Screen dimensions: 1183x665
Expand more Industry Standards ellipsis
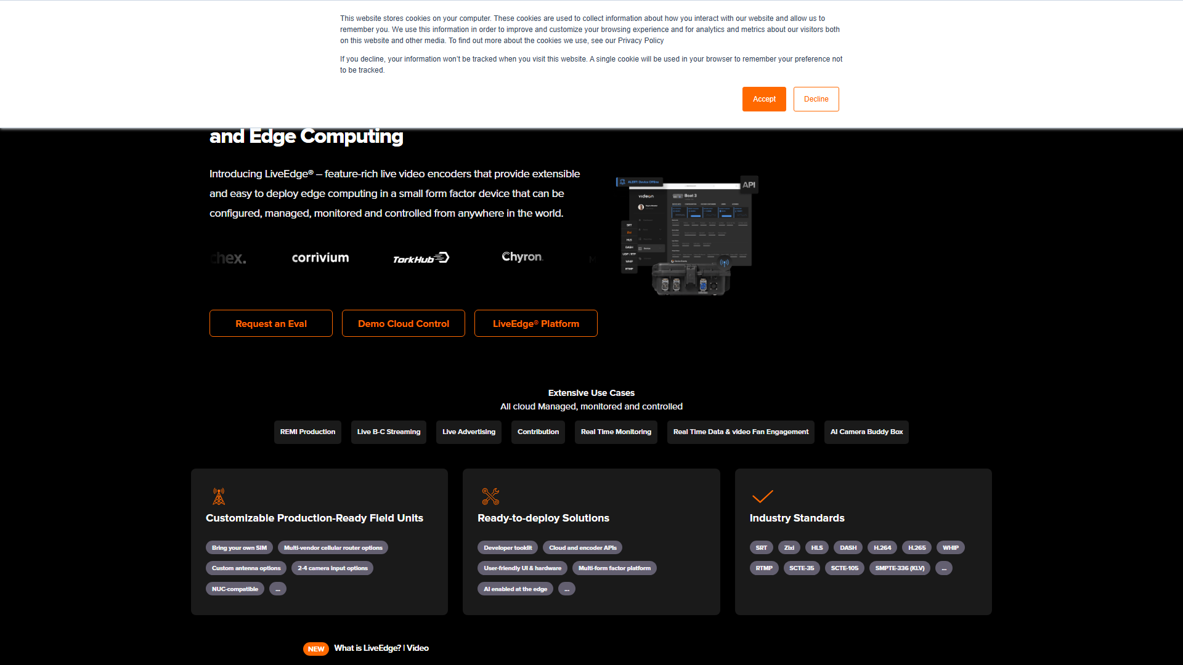click(x=943, y=568)
